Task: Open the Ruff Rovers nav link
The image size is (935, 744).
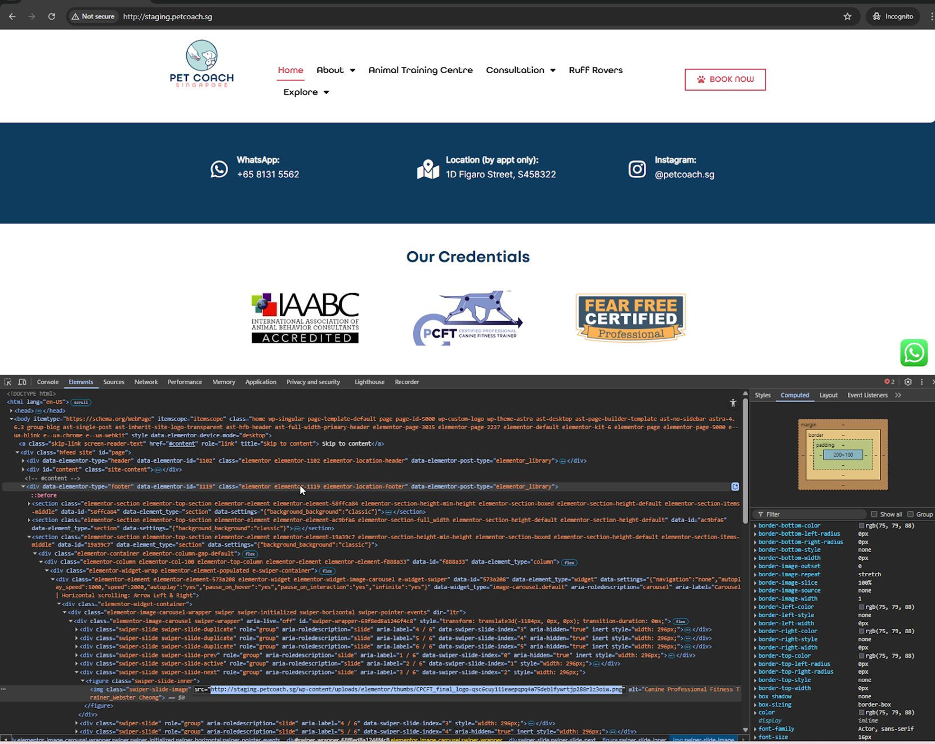Action: point(596,70)
